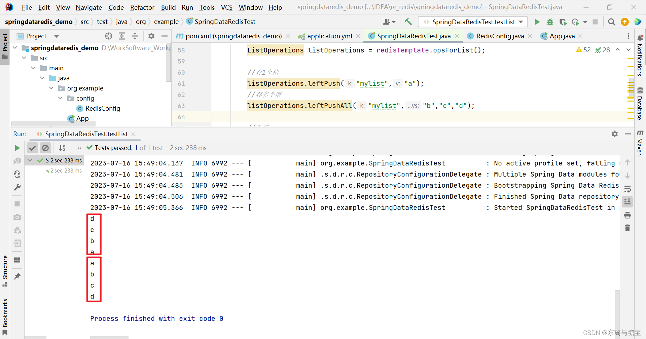Collapse the src folder node

[x=24, y=58]
